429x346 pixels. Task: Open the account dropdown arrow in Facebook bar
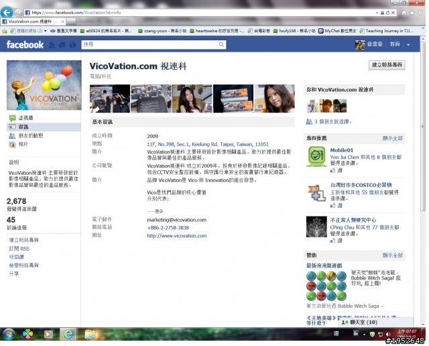point(408,45)
